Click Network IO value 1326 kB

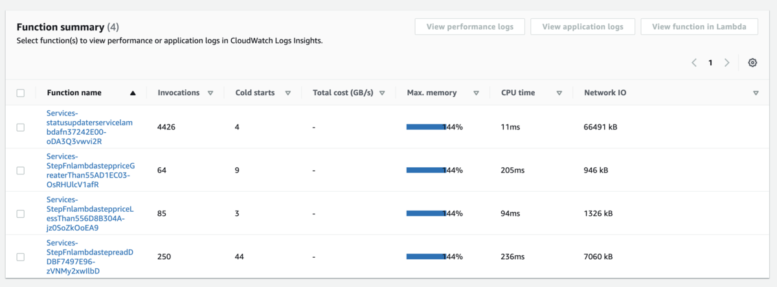(x=598, y=214)
